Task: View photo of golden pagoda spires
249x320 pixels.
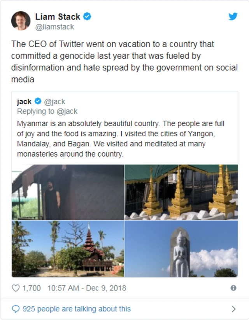Action: 181,192
